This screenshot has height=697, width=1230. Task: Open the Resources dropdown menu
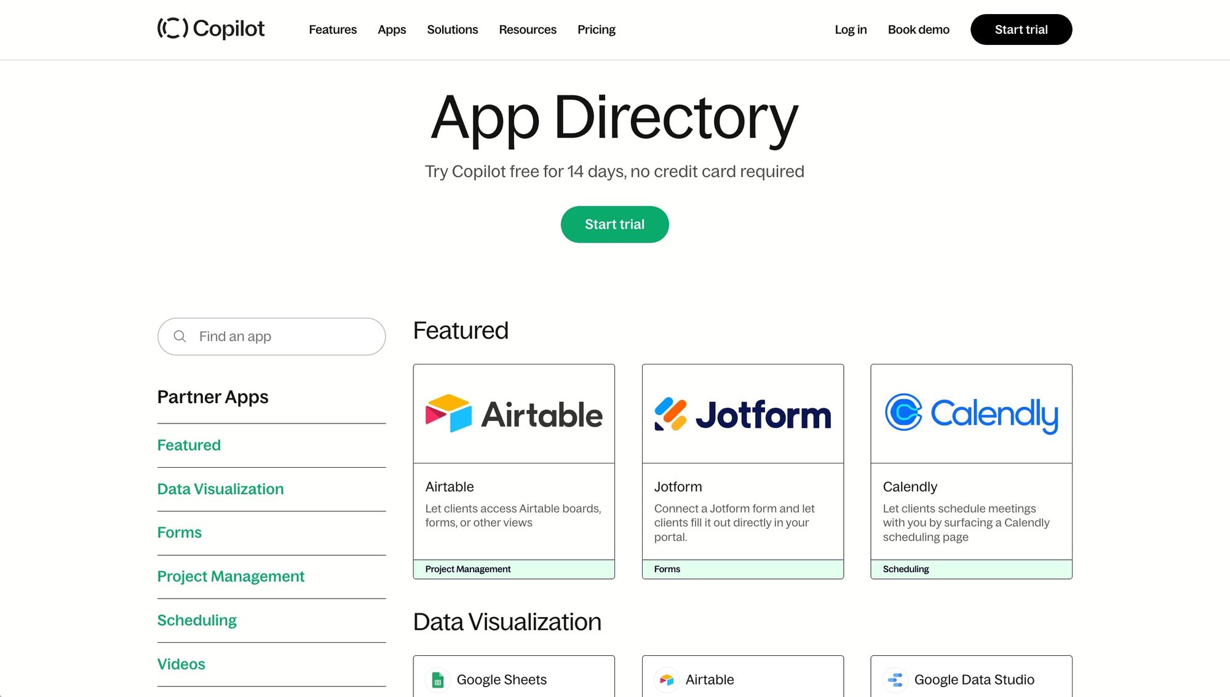tap(527, 30)
